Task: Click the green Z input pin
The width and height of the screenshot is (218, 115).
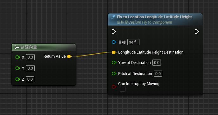Action: click(x=18, y=79)
